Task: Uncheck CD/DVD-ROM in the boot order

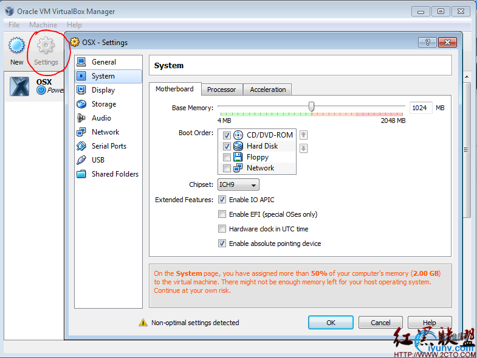Action: coord(227,135)
